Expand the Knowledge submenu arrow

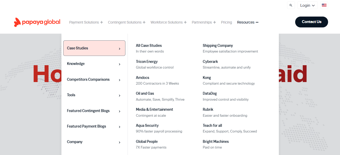(119, 64)
